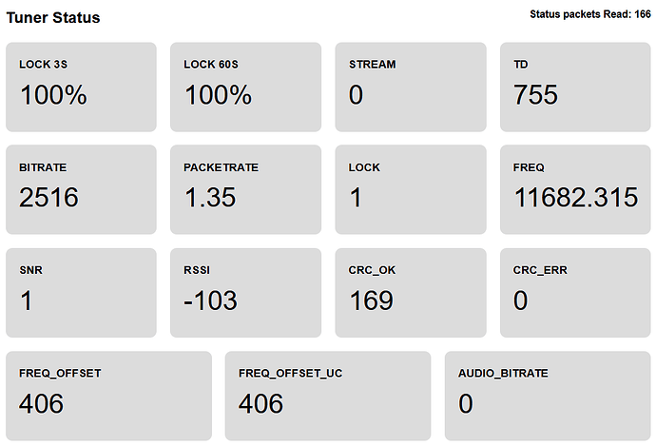Select the AUDIO_BITRATE card
This screenshot has height=446, width=656.
(x=548, y=395)
